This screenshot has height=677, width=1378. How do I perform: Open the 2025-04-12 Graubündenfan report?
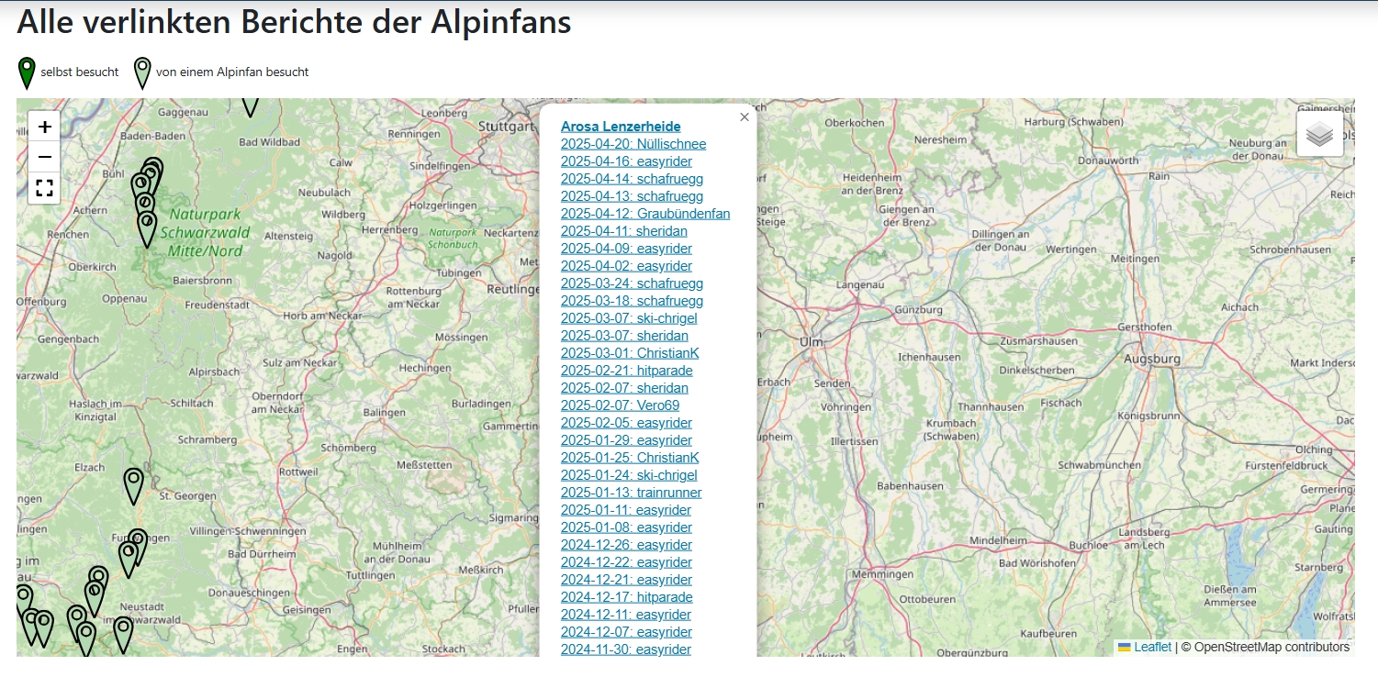(x=644, y=214)
